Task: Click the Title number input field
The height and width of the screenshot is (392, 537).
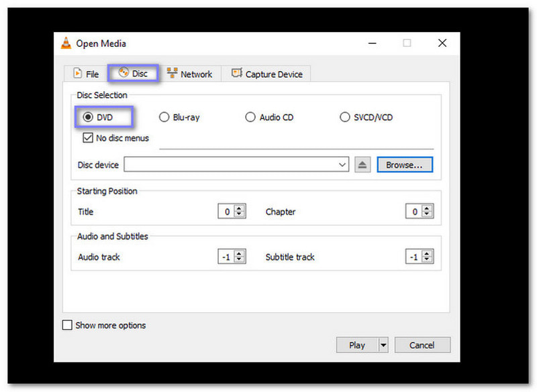Action: click(226, 212)
